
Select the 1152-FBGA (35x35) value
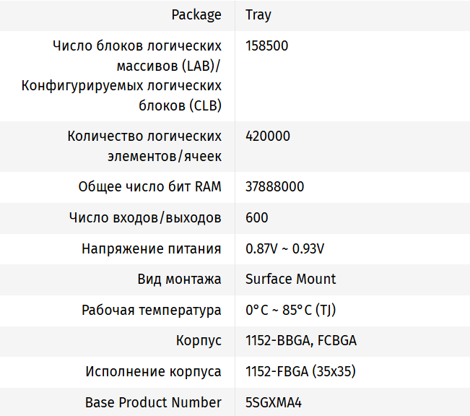(300, 371)
